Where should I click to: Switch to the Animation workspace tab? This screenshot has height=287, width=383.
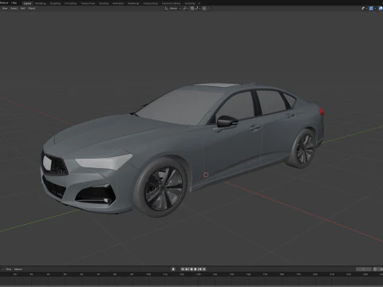[x=118, y=3]
